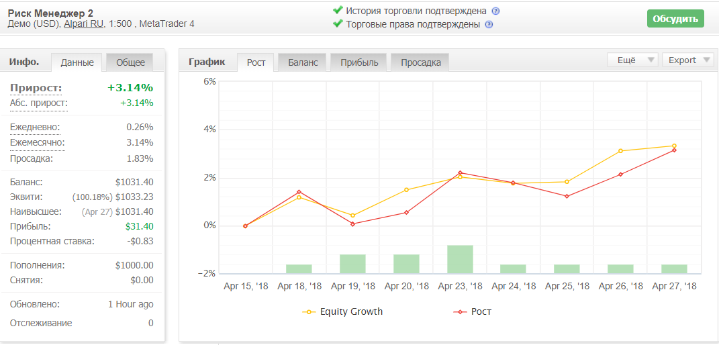Click Equity Growth point at Apr 19, '18

pyautogui.click(x=352, y=215)
